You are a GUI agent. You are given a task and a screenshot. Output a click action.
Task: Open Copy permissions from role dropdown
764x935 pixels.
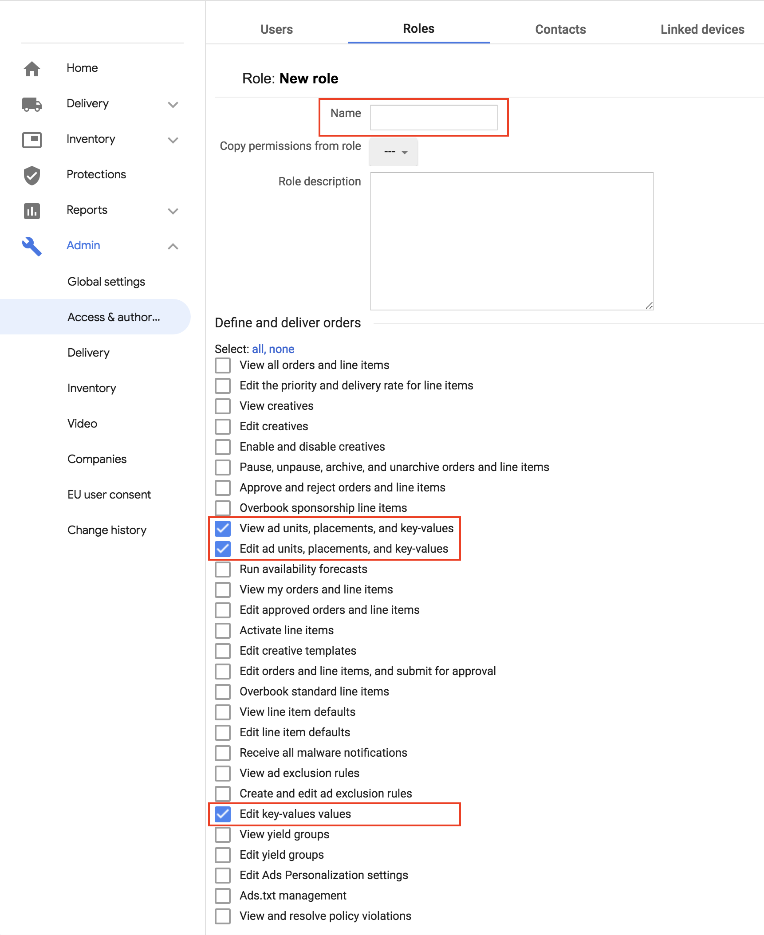coord(394,152)
